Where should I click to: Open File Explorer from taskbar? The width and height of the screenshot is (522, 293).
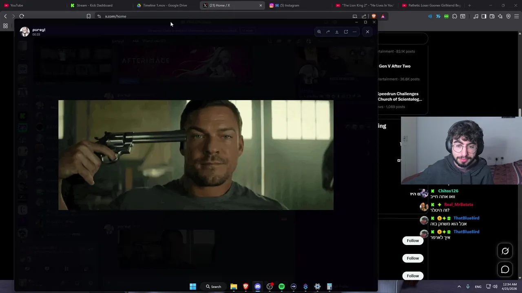[x=234, y=286]
